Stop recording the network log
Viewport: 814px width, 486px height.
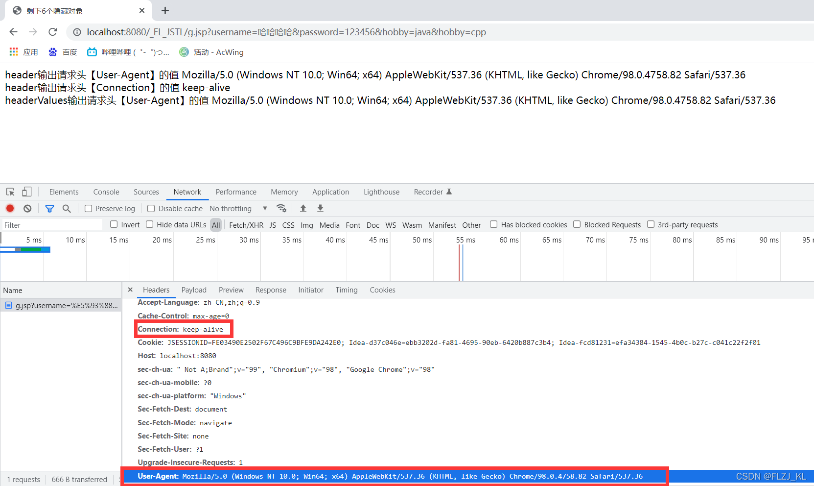10,208
